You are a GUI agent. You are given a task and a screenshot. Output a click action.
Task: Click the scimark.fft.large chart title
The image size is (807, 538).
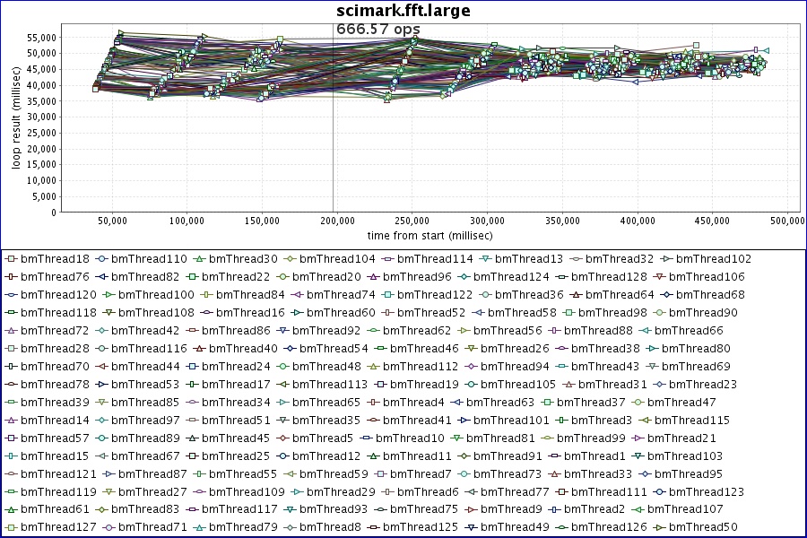pos(403,11)
